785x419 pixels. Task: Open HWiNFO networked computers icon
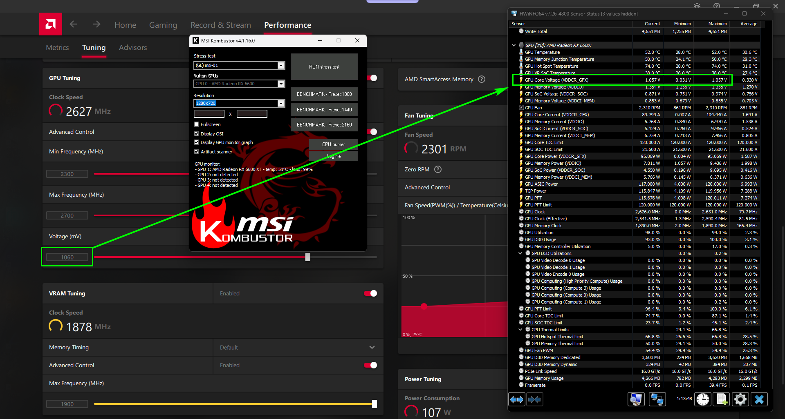657,399
